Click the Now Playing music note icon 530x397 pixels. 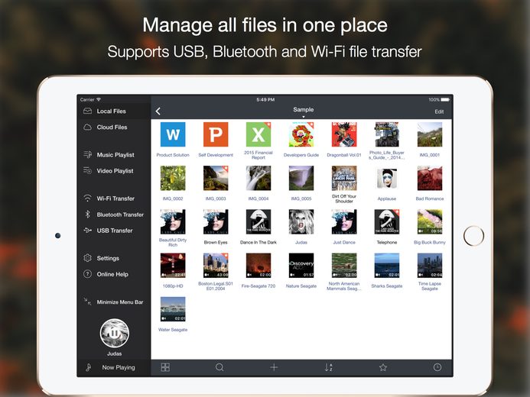[89, 367]
